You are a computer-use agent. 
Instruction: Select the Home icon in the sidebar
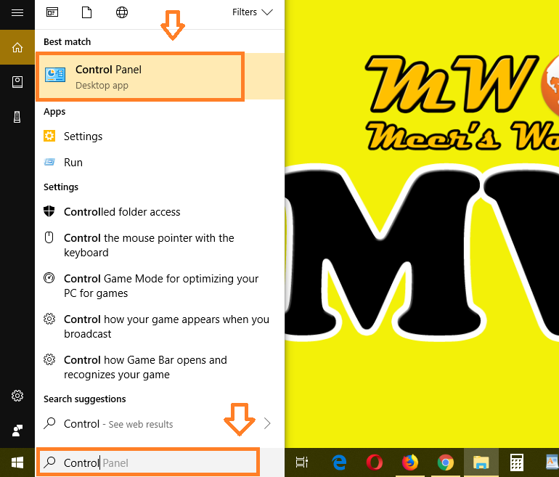click(17, 47)
